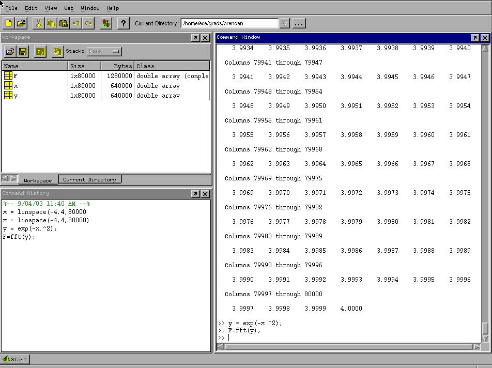The image size is (492, 368).
Task: Click the Command Window vertical scrollbar thumb
Action: coord(485,329)
